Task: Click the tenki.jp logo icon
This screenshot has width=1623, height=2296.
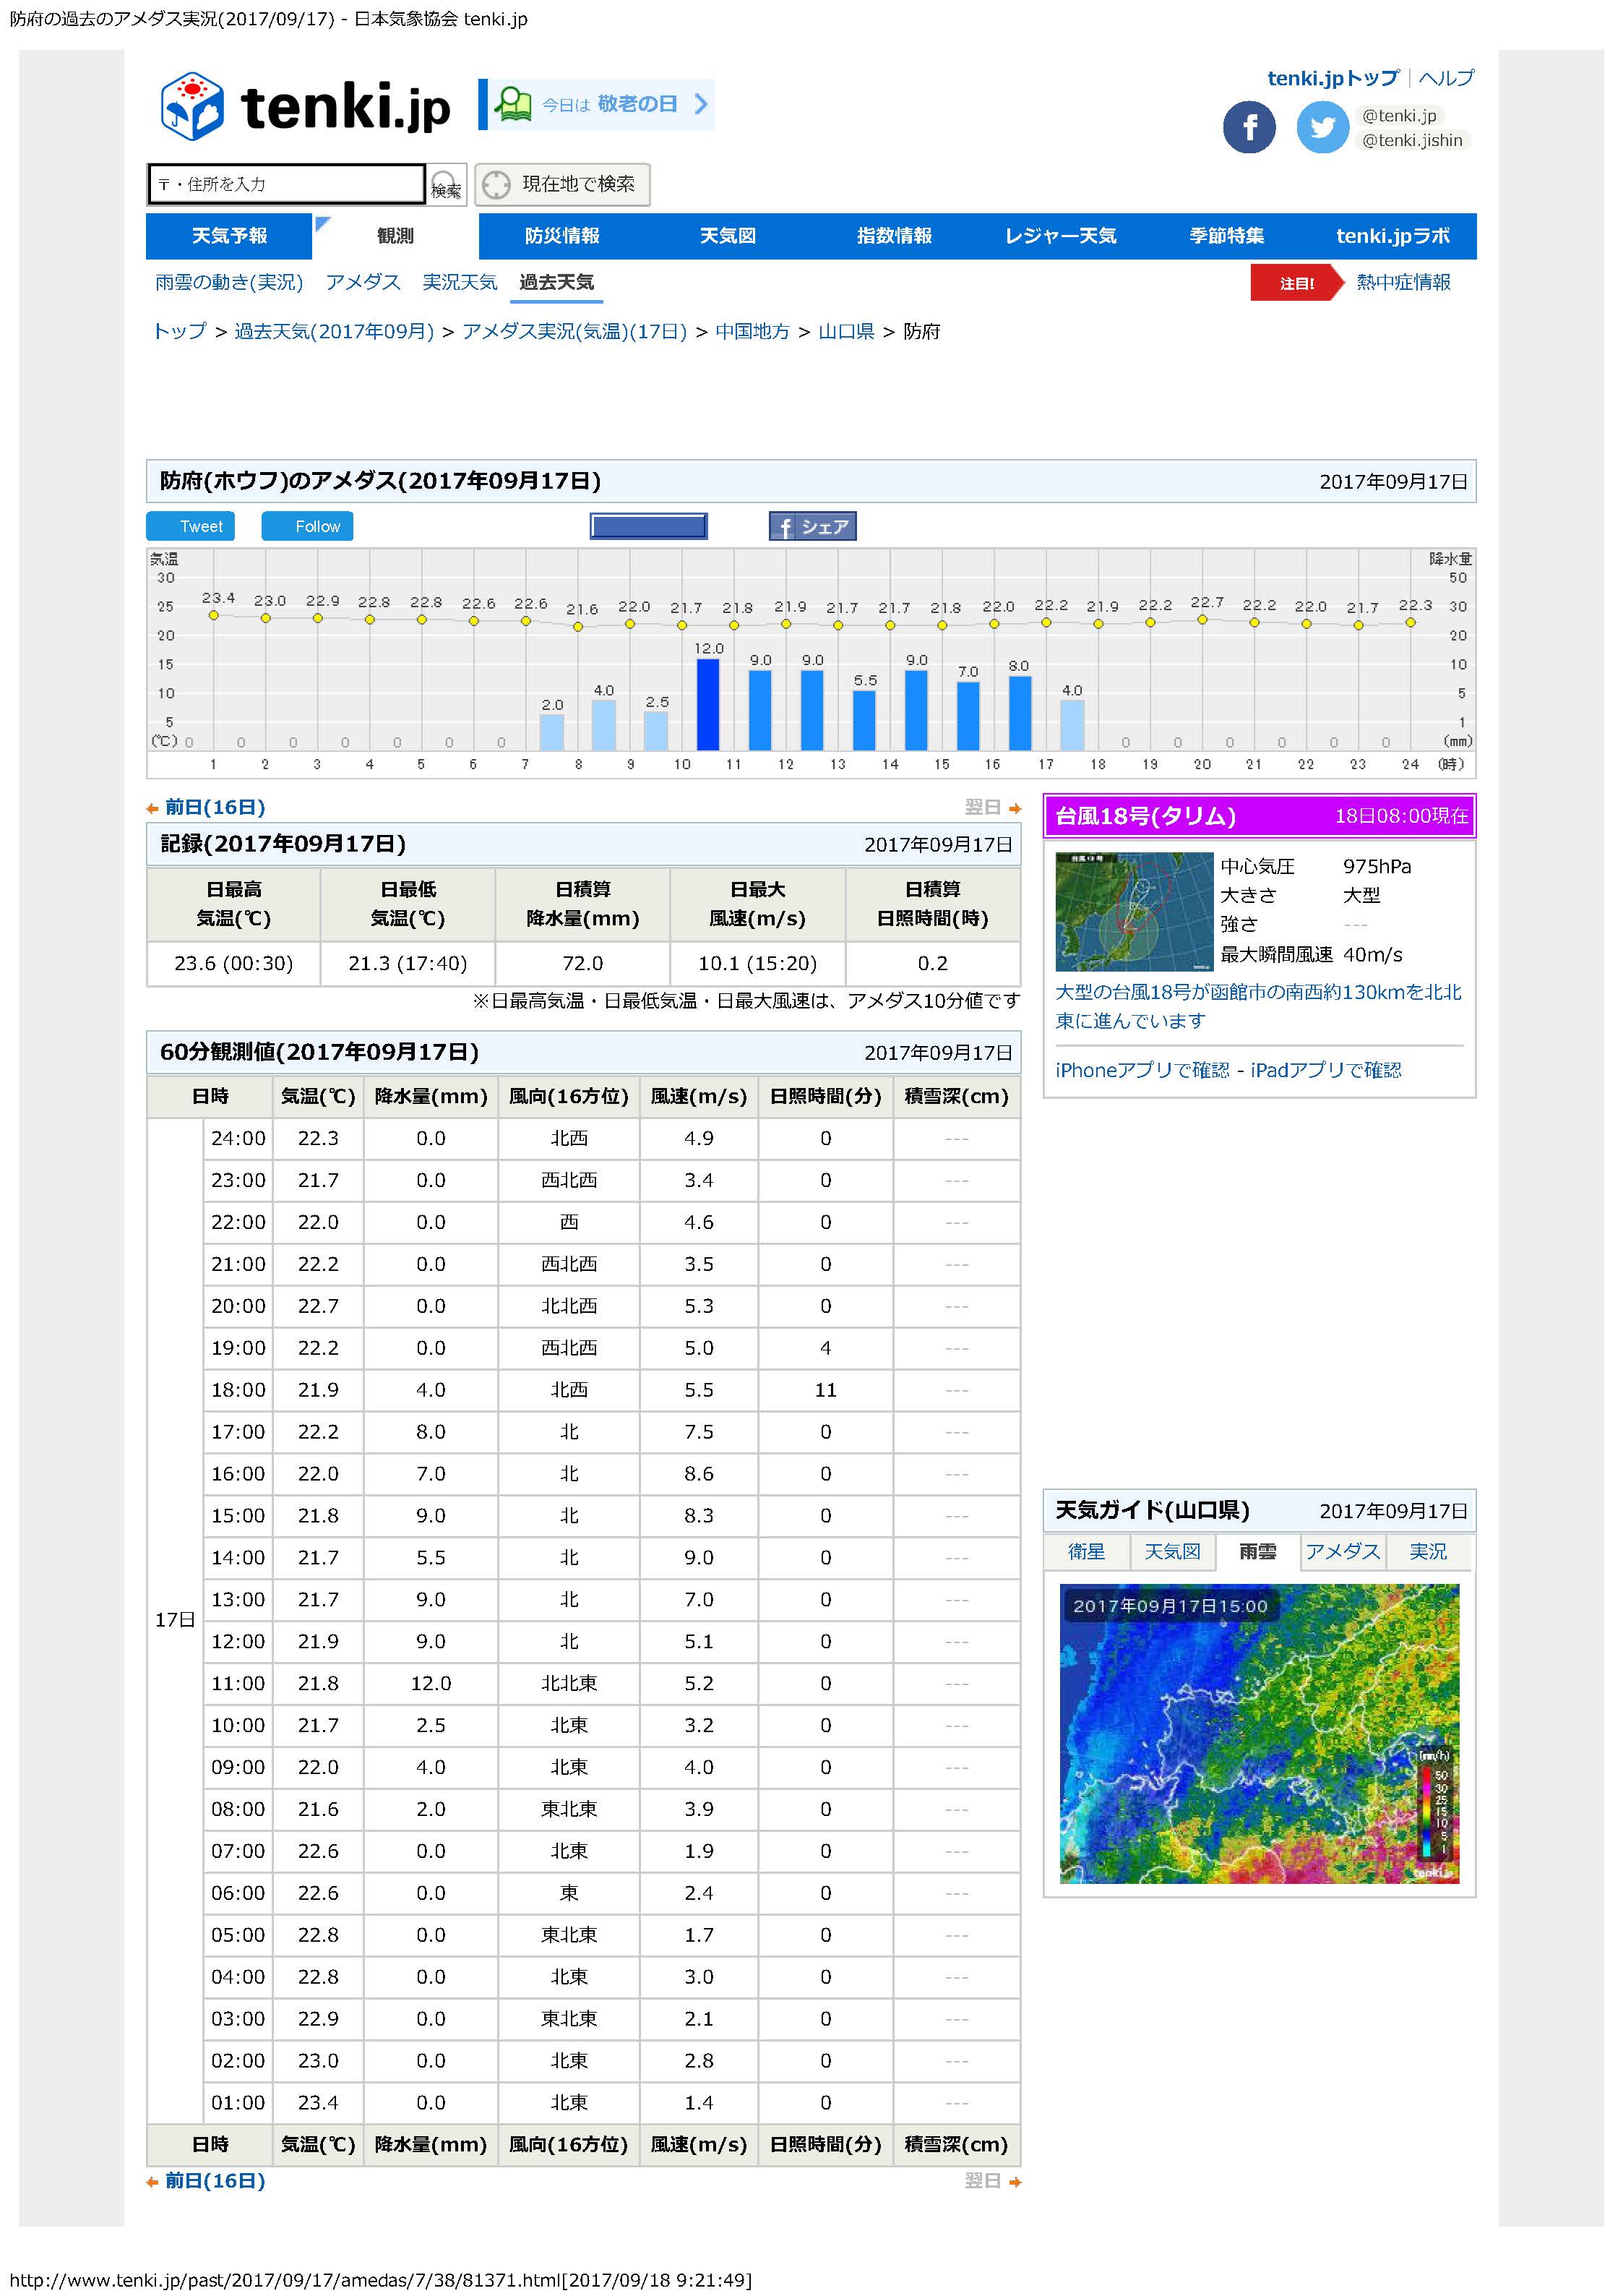Action: (192, 106)
